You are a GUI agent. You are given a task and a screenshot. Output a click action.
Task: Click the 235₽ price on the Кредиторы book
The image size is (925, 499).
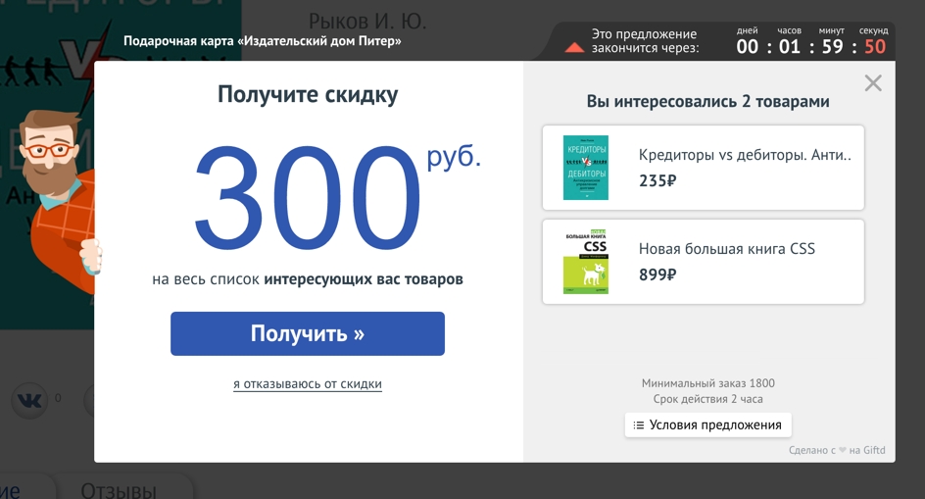[x=657, y=180]
